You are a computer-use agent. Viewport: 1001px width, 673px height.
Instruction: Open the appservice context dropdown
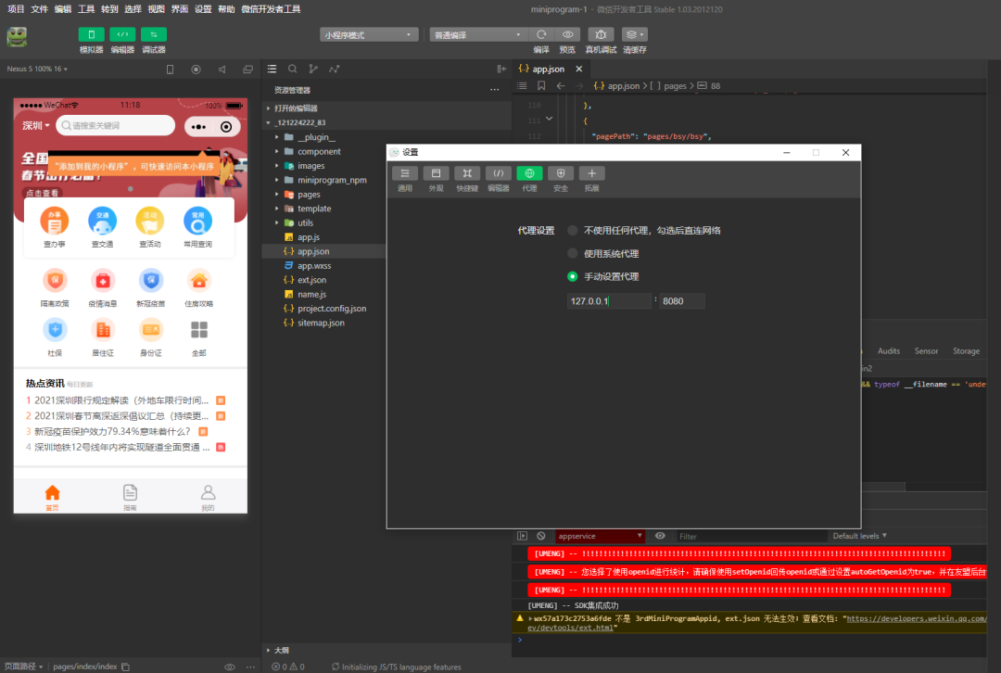point(600,537)
